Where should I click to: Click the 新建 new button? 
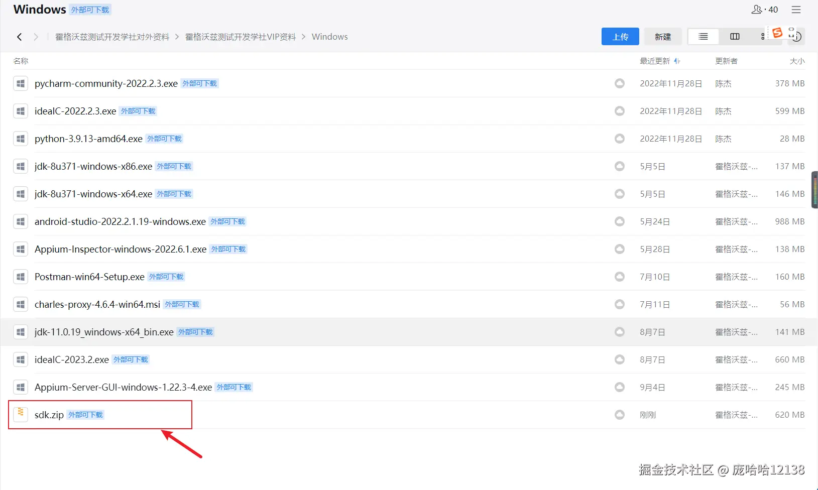click(x=662, y=36)
